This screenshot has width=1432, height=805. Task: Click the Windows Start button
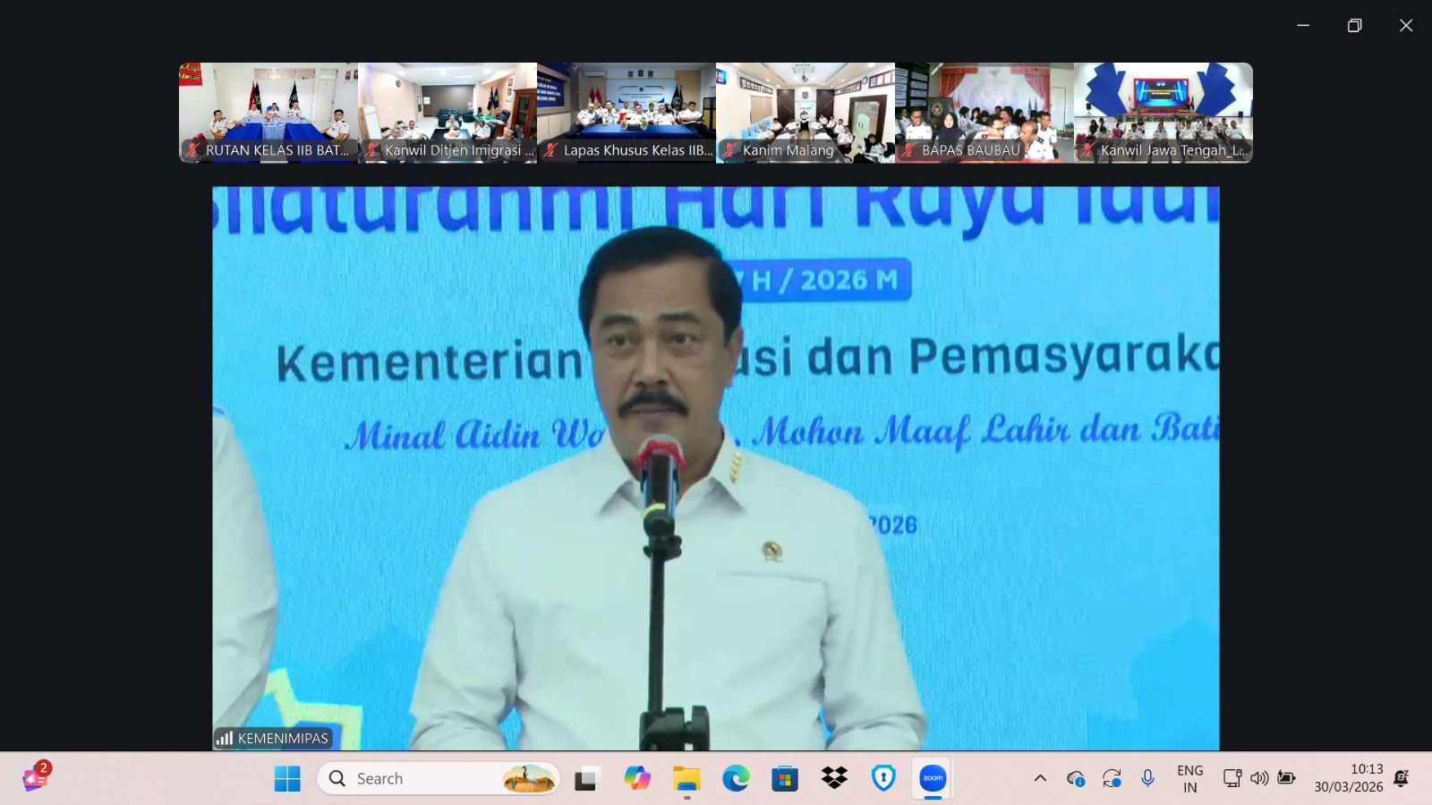pyautogui.click(x=287, y=778)
